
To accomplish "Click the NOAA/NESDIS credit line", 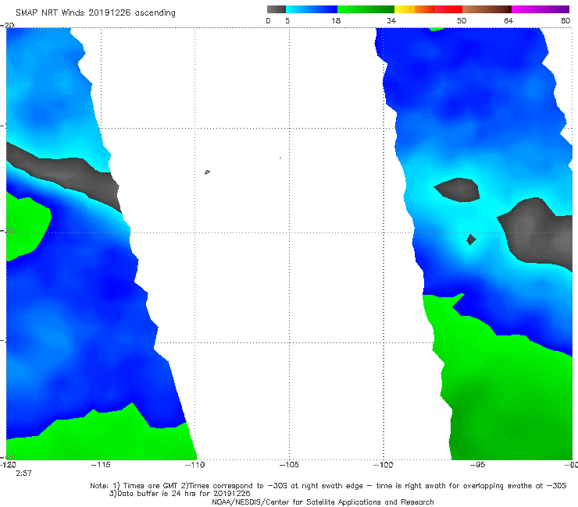I will pyautogui.click(x=323, y=502).
